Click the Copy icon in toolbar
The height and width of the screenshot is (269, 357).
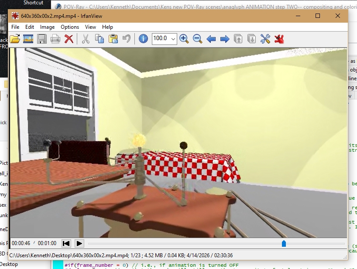click(x=99, y=39)
